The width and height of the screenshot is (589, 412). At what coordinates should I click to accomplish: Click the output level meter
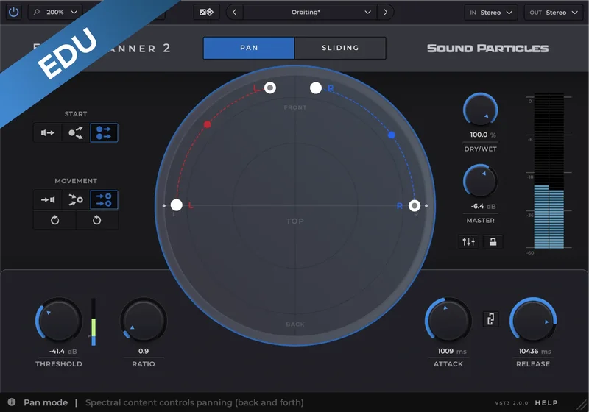[549, 171]
